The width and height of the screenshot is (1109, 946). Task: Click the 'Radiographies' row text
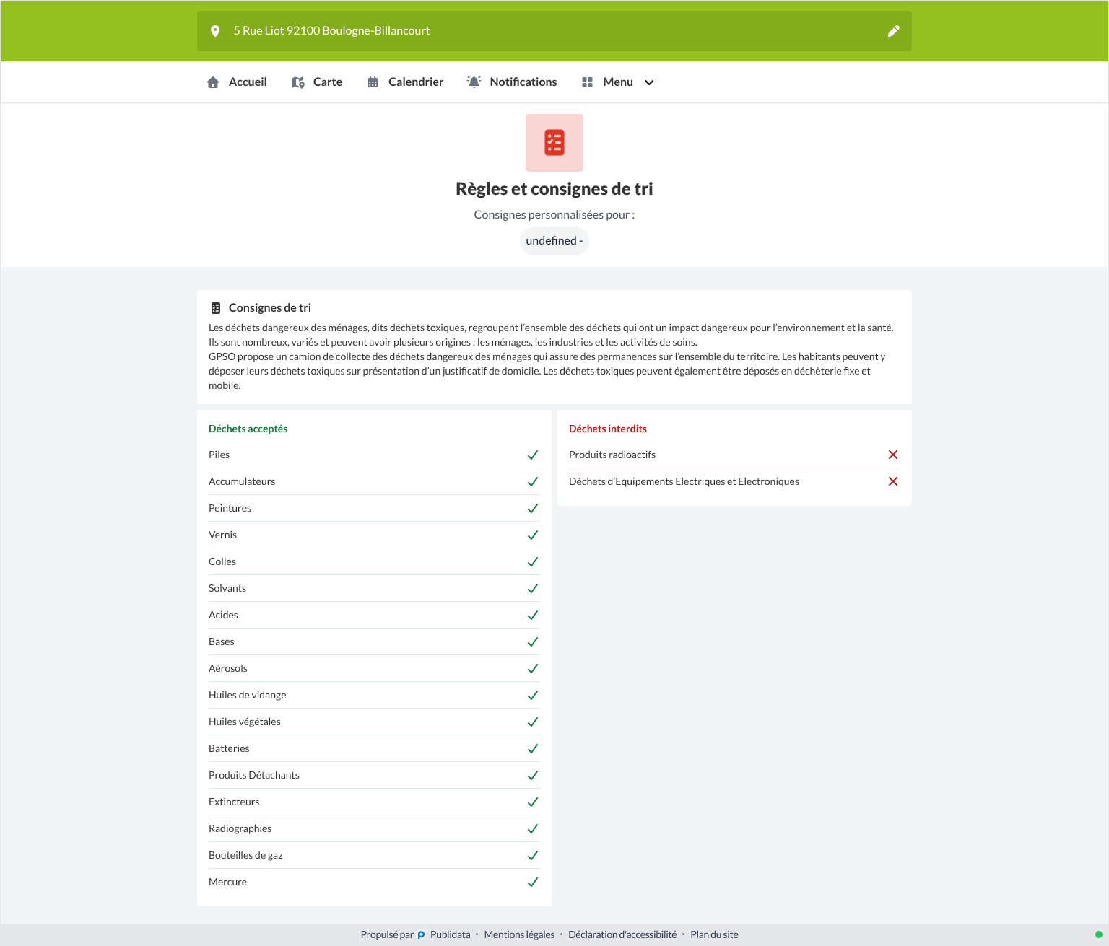tap(240, 828)
